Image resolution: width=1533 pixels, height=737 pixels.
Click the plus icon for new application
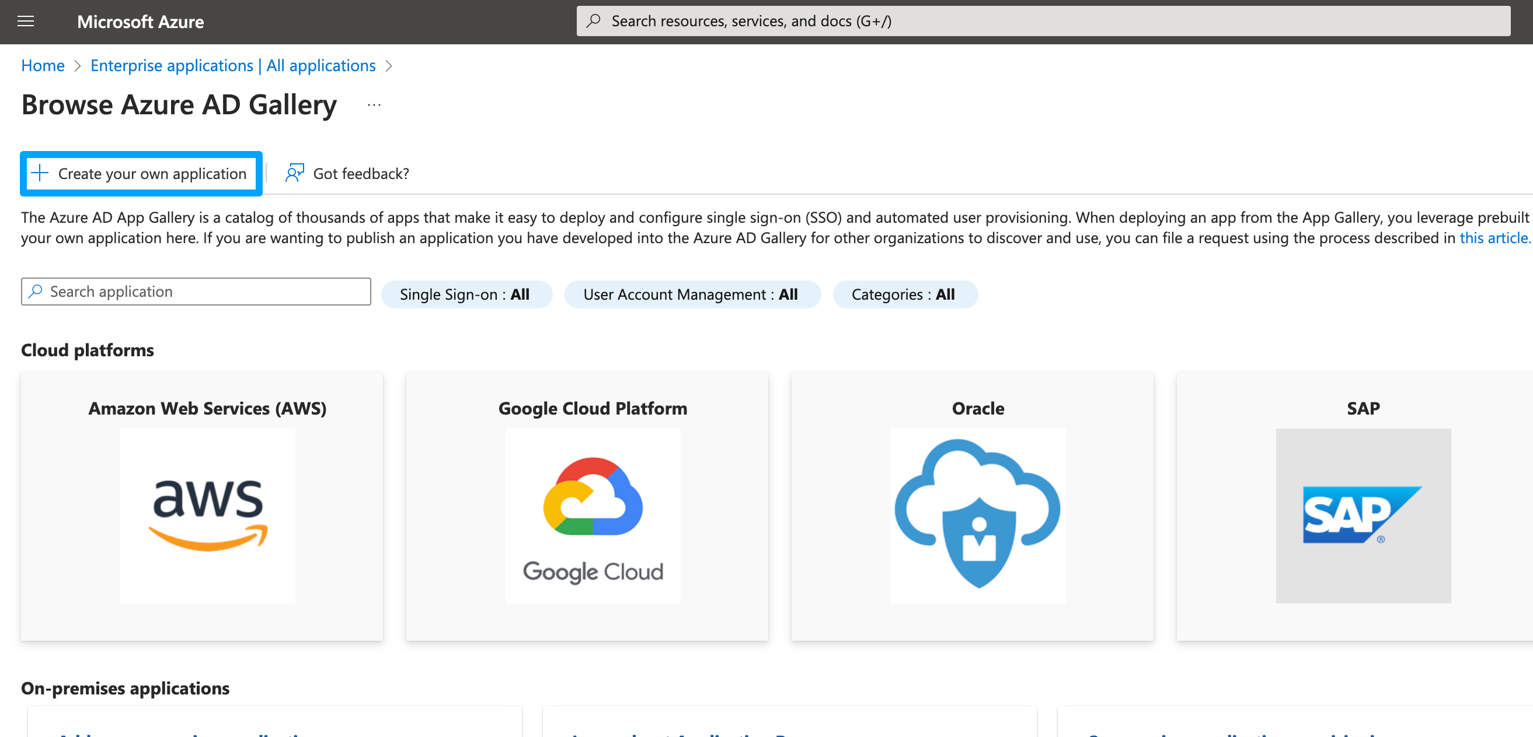[40, 173]
